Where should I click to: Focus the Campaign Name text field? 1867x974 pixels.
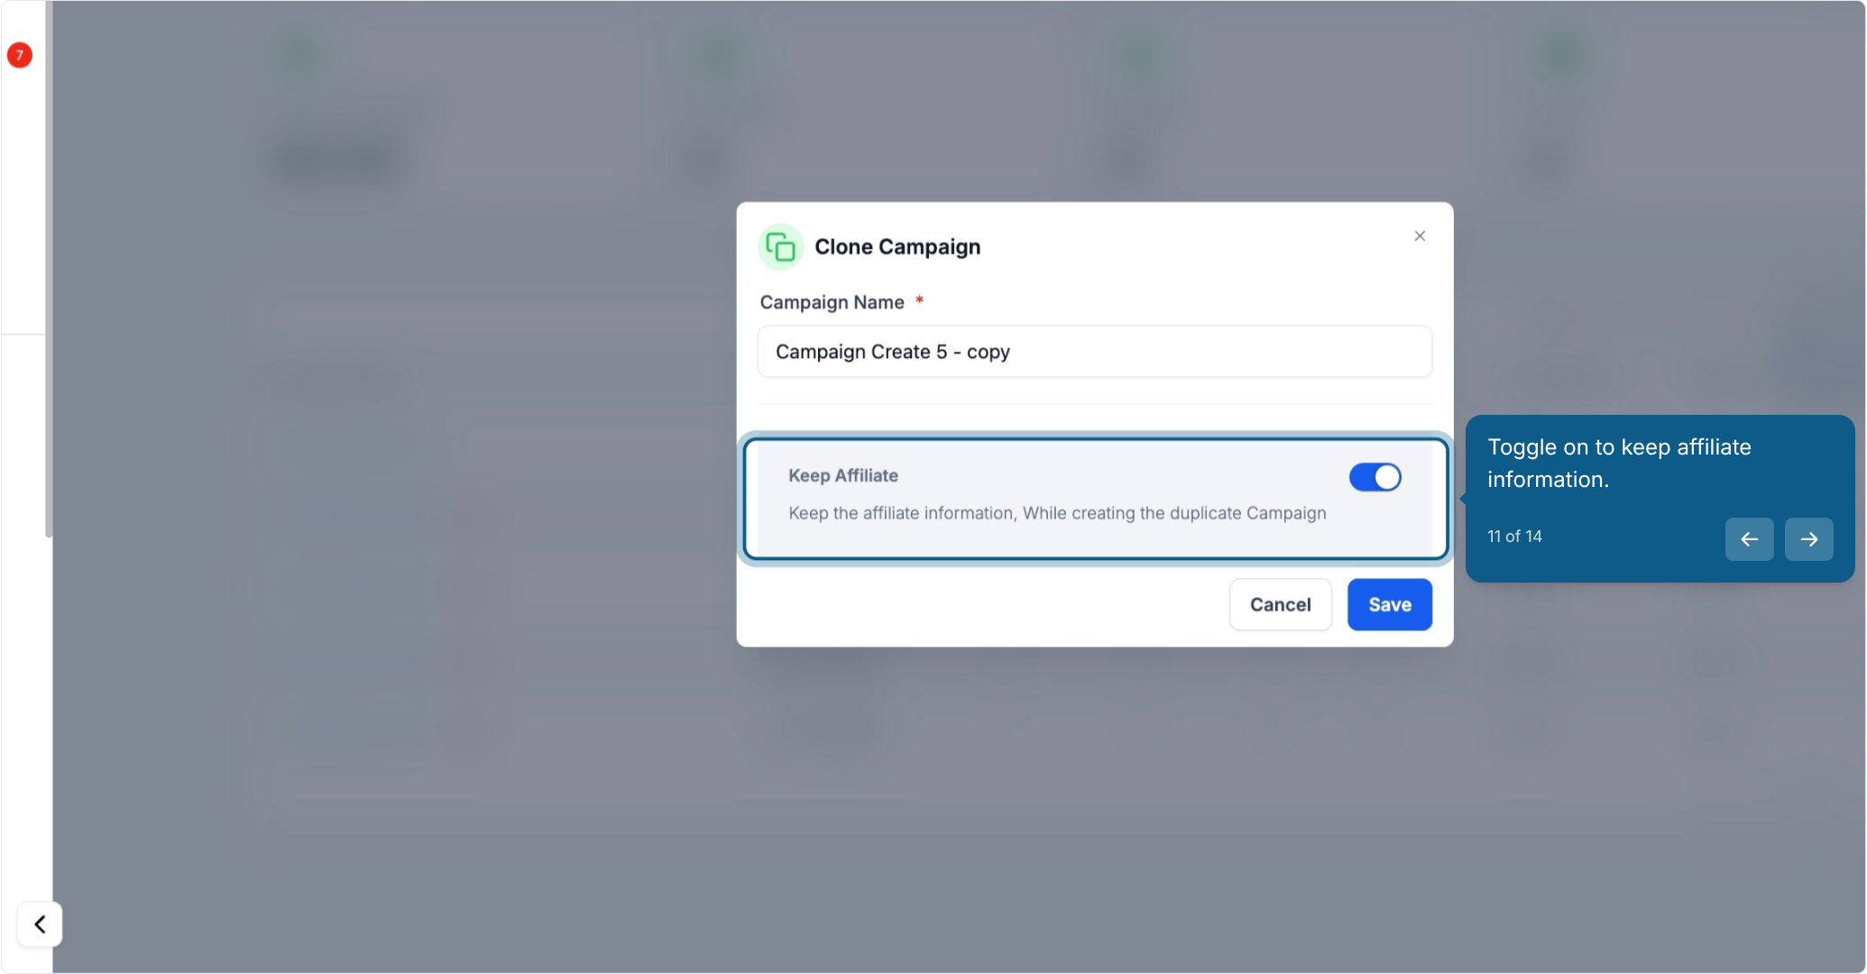[x=1095, y=352]
